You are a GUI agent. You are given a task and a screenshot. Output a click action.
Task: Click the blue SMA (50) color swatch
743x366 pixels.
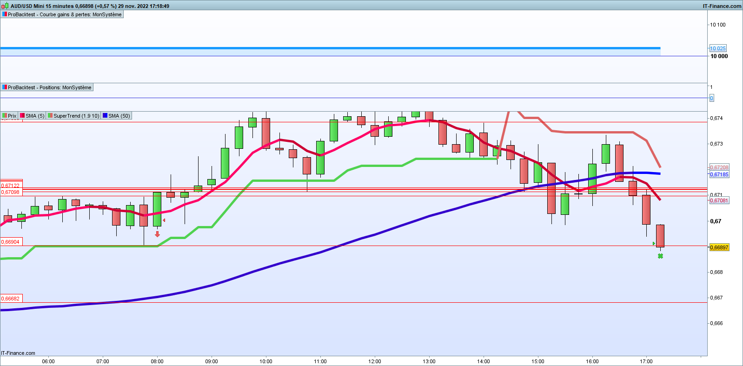(105, 116)
